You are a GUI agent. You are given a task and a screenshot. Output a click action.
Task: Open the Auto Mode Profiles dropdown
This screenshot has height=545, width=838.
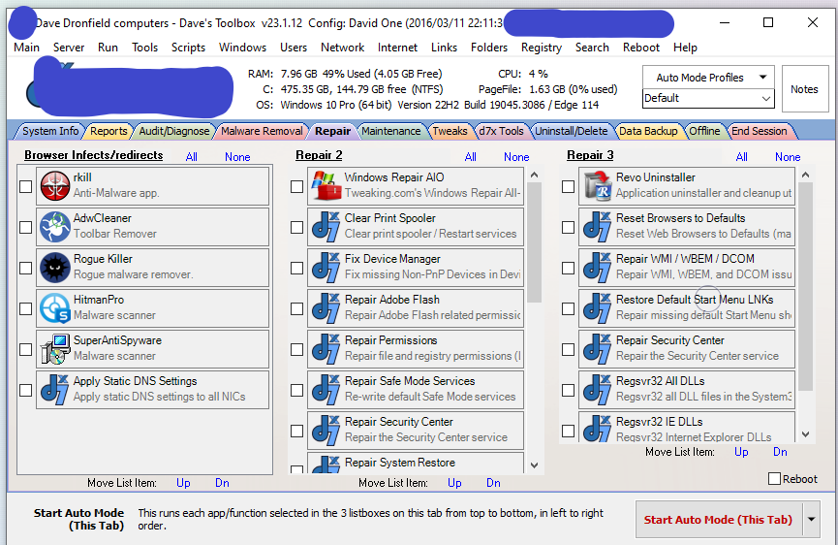coord(709,78)
